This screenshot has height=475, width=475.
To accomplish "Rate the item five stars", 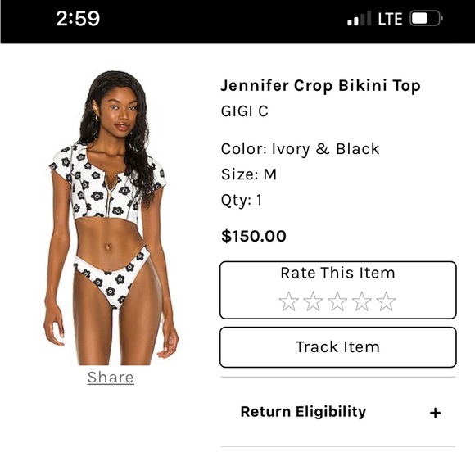I will click(386, 301).
